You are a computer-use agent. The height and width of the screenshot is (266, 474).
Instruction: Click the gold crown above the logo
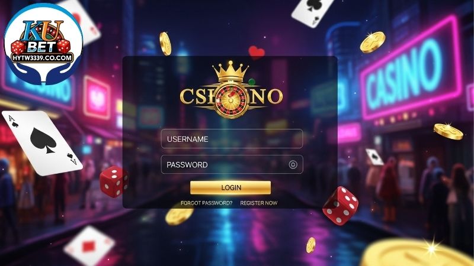point(230,72)
